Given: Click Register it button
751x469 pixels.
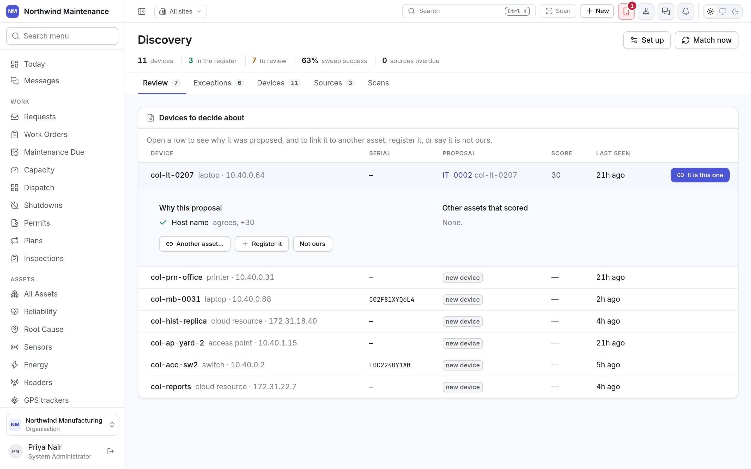Looking at the screenshot, I should point(262,244).
